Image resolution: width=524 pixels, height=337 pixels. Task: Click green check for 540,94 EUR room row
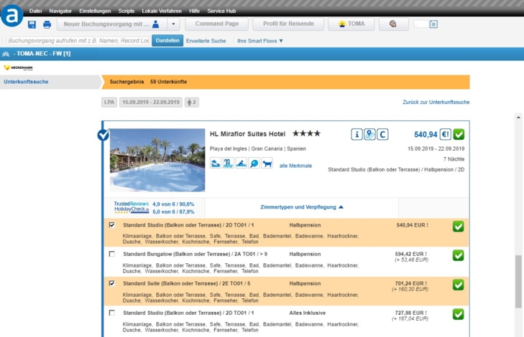[x=458, y=227]
